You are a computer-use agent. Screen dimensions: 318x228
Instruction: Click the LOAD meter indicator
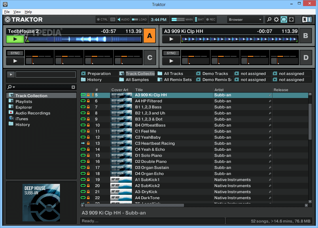tap(139, 20)
